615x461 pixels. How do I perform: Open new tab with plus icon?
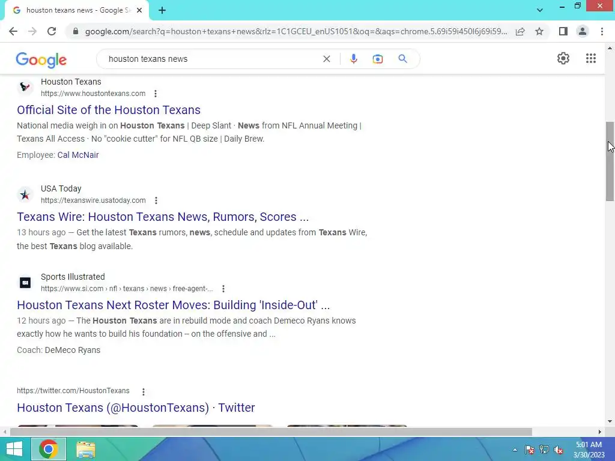pyautogui.click(x=162, y=10)
